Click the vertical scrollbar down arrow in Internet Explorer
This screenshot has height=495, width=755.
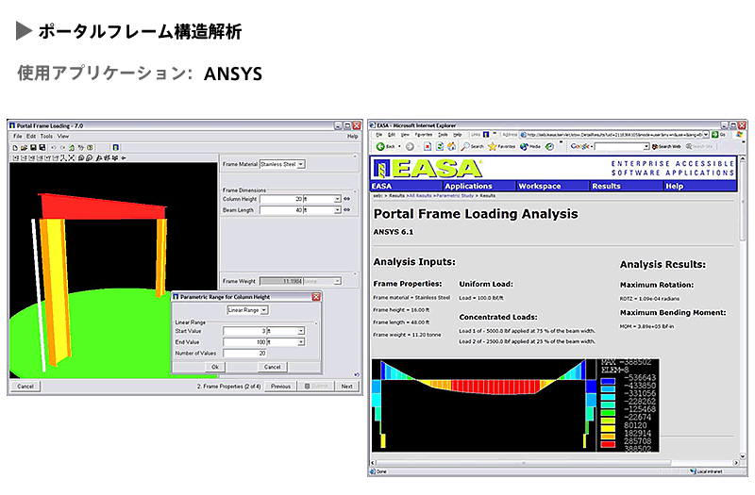point(742,456)
